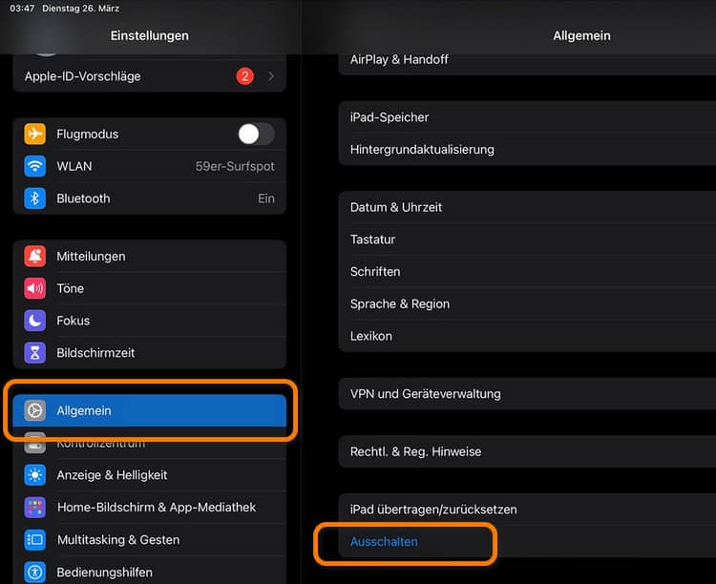This screenshot has width=716, height=584.
Task: Tap the date Dienstag 26. März
Action: [x=81, y=9]
